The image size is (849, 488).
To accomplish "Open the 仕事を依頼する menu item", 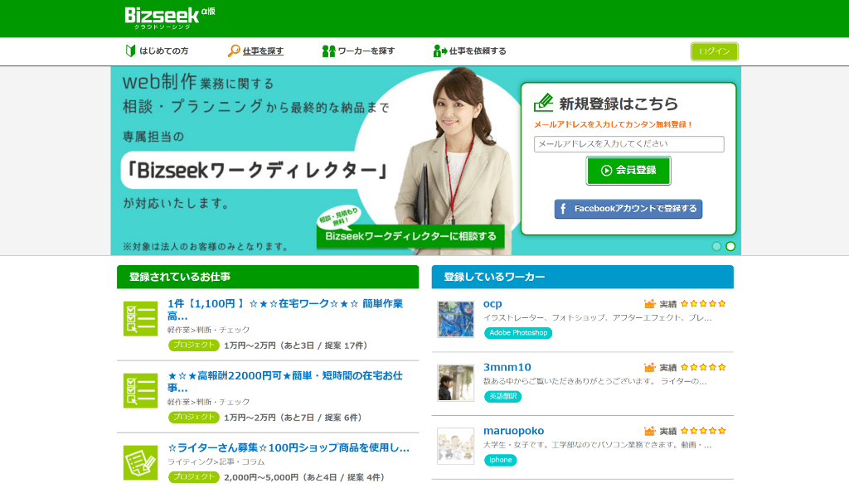I will 478,51.
